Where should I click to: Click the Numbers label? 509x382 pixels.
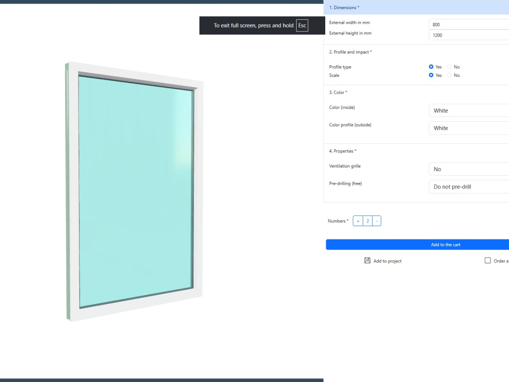pyautogui.click(x=338, y=221)
